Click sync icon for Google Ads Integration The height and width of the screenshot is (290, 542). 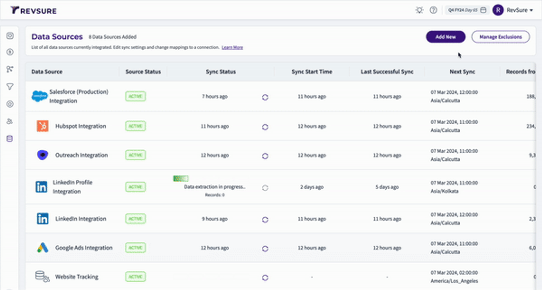[x=265, y=249]
